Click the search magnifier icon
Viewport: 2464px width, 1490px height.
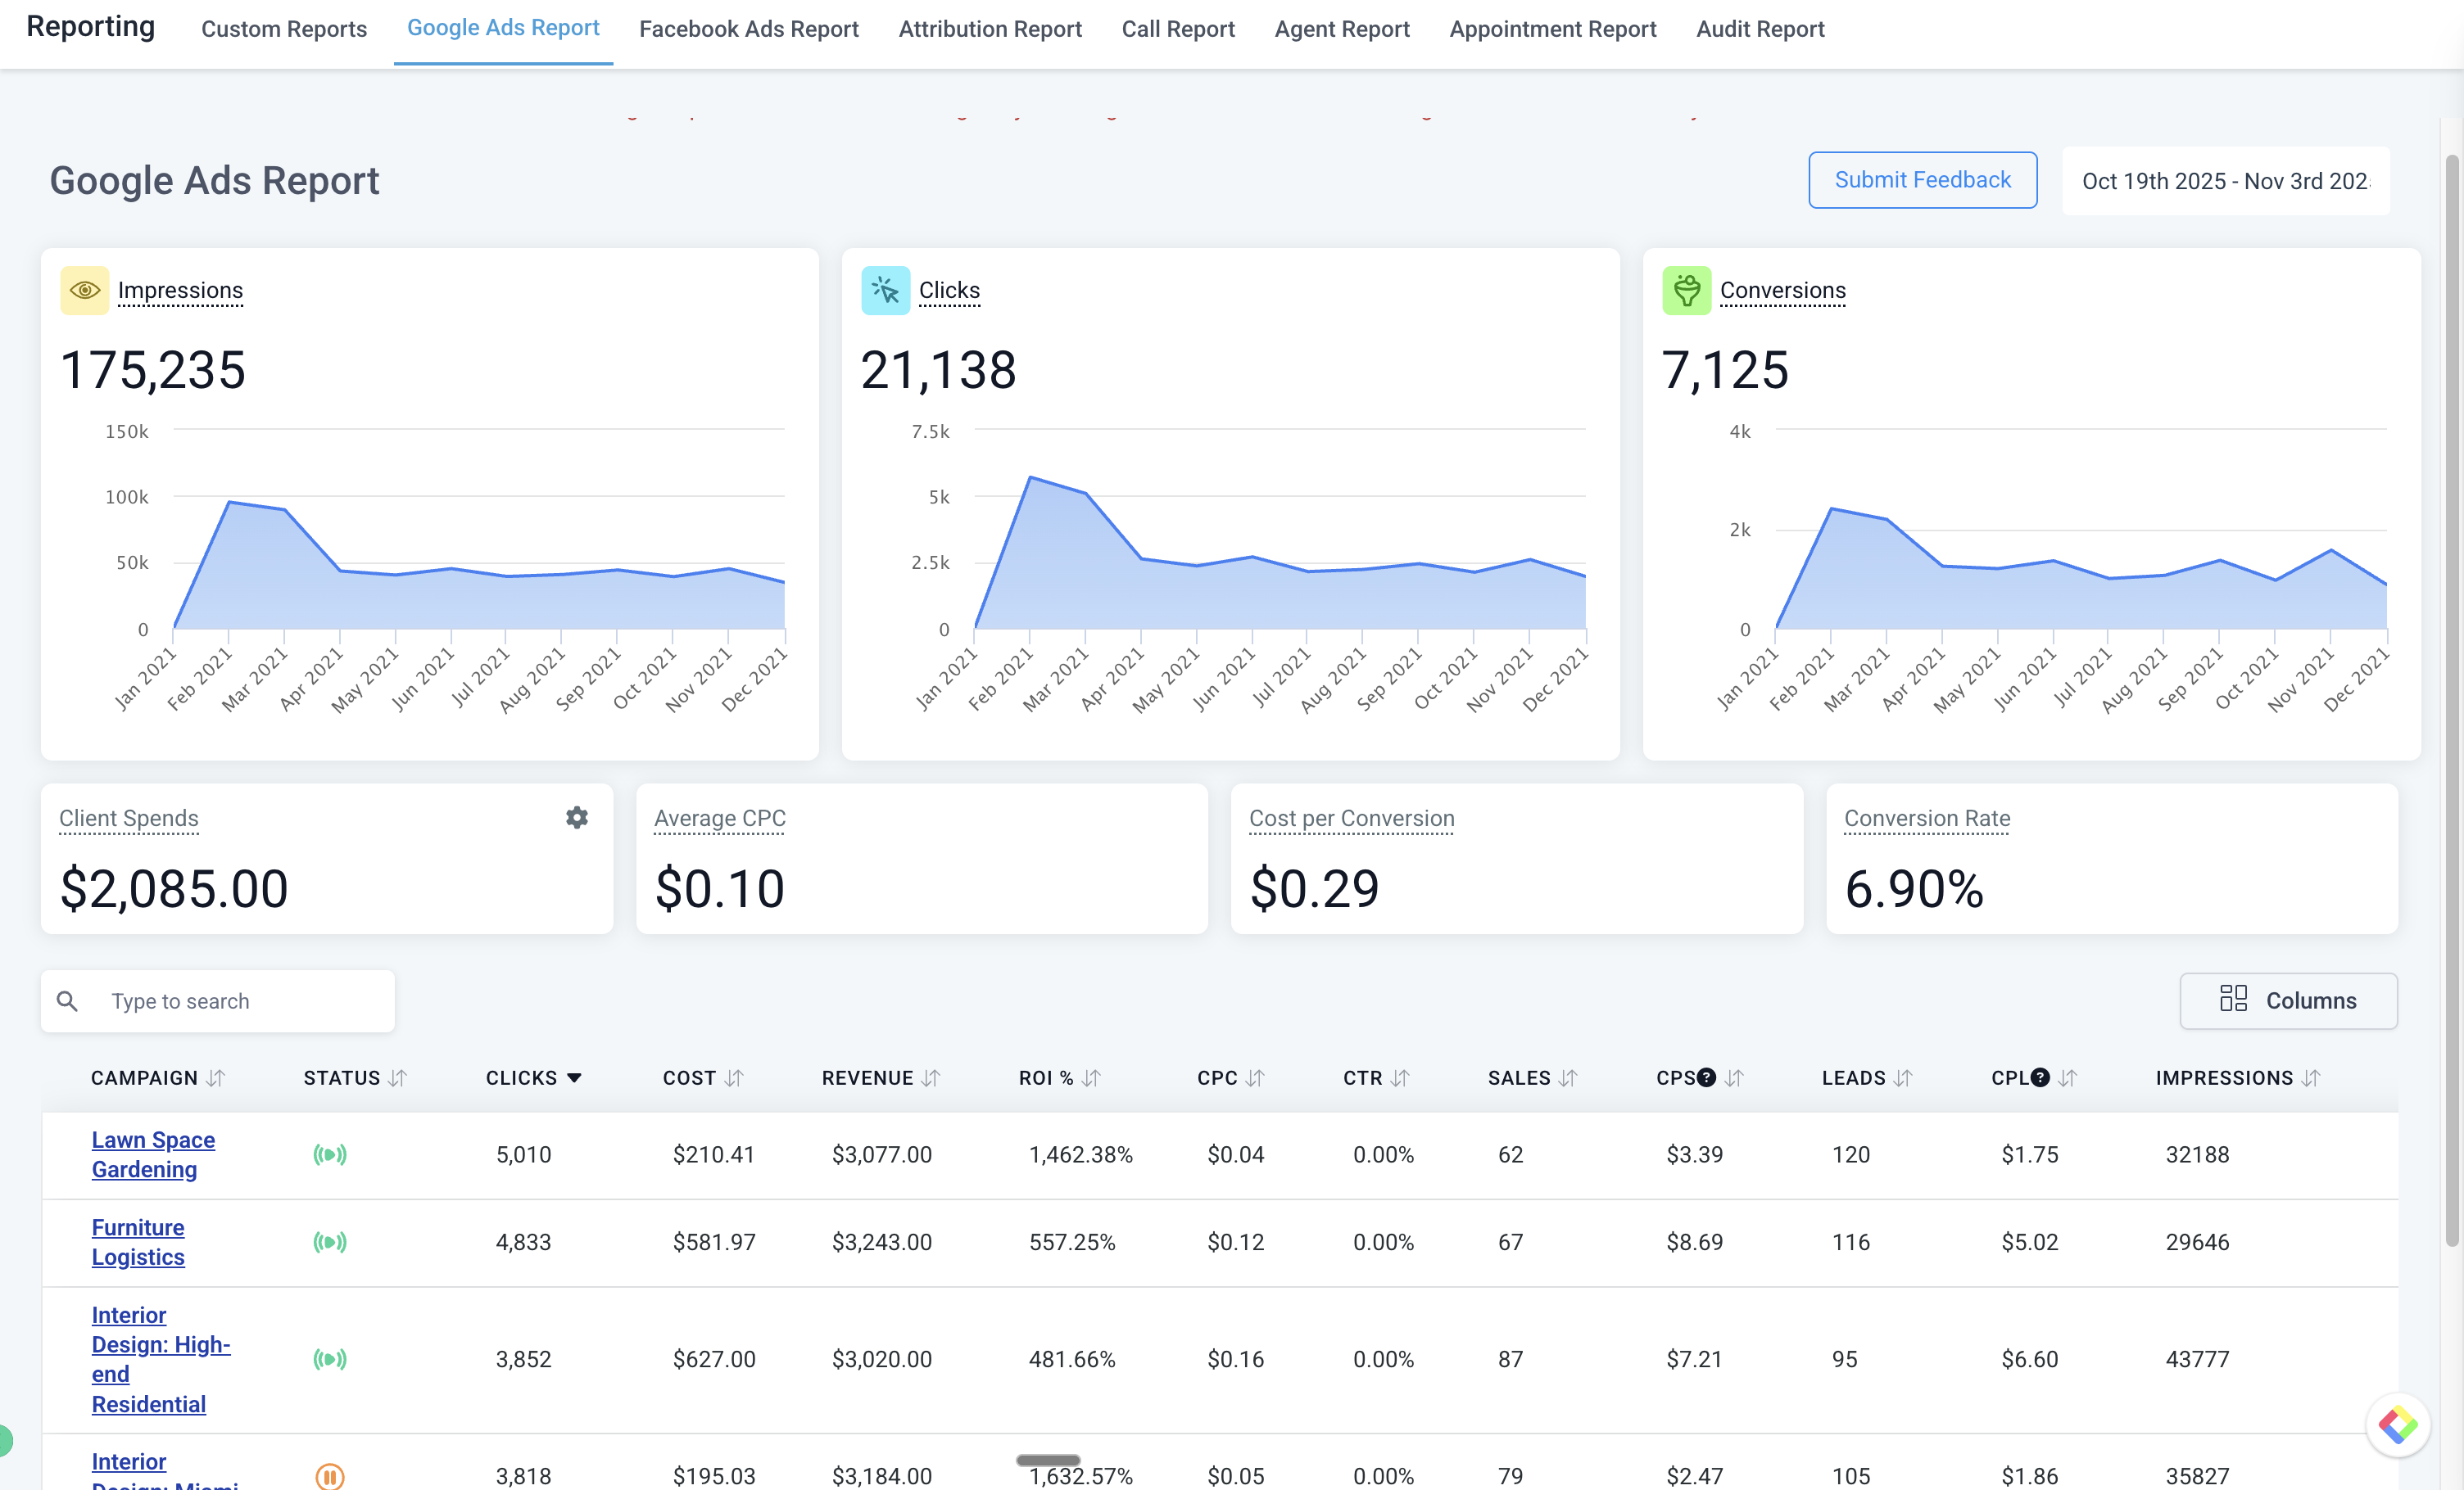pyautogui.click(x=67, y=1000)
